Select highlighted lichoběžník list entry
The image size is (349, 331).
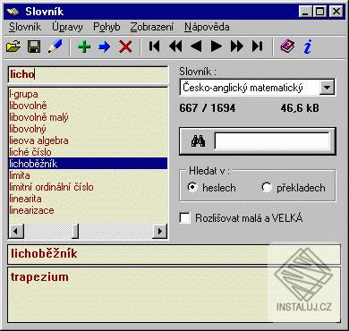point(88,164)
